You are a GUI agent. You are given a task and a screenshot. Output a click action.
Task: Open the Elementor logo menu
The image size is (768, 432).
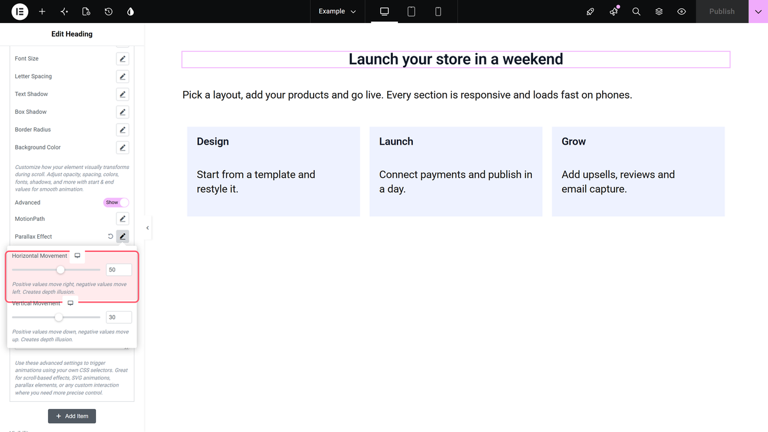20,12
